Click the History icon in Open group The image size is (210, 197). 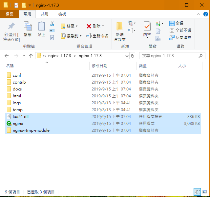158,39
